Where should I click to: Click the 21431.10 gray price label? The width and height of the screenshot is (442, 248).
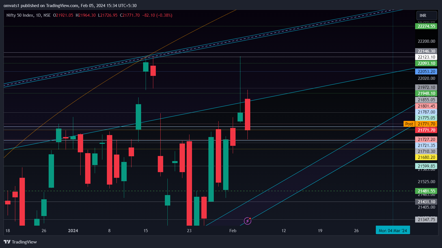[426, 202]
